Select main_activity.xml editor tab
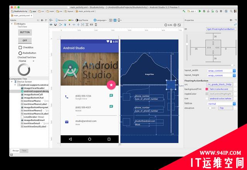The width and height of the screenshot is (247, 170). (22, 15)
